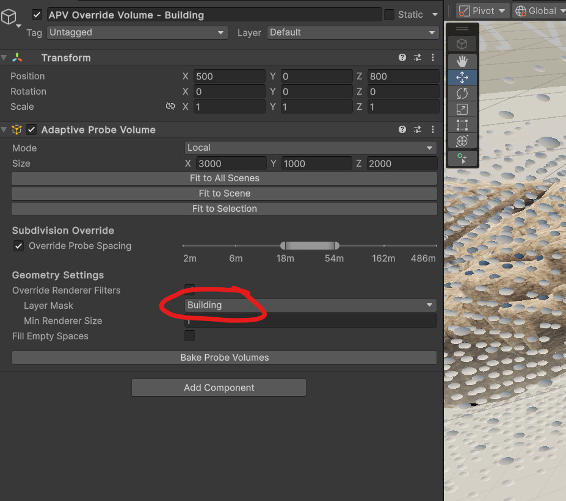
Task: Click the Bake Probe Volumes button
Action: pos(224,357)
